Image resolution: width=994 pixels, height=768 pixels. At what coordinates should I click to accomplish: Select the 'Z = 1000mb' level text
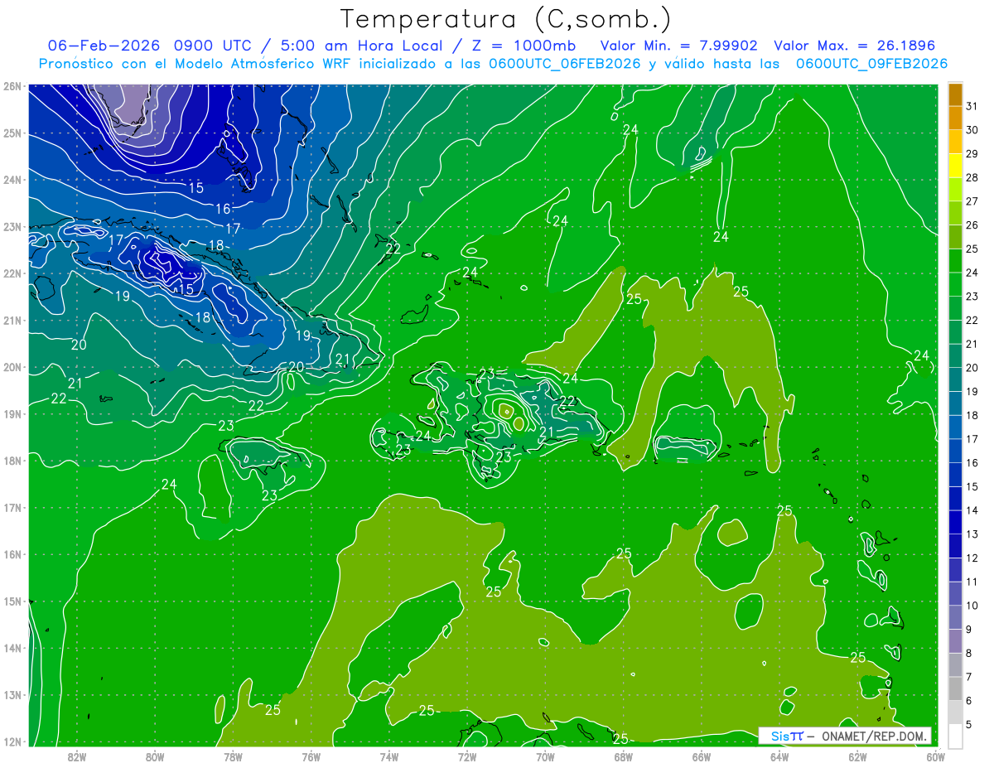coord(524,46)
